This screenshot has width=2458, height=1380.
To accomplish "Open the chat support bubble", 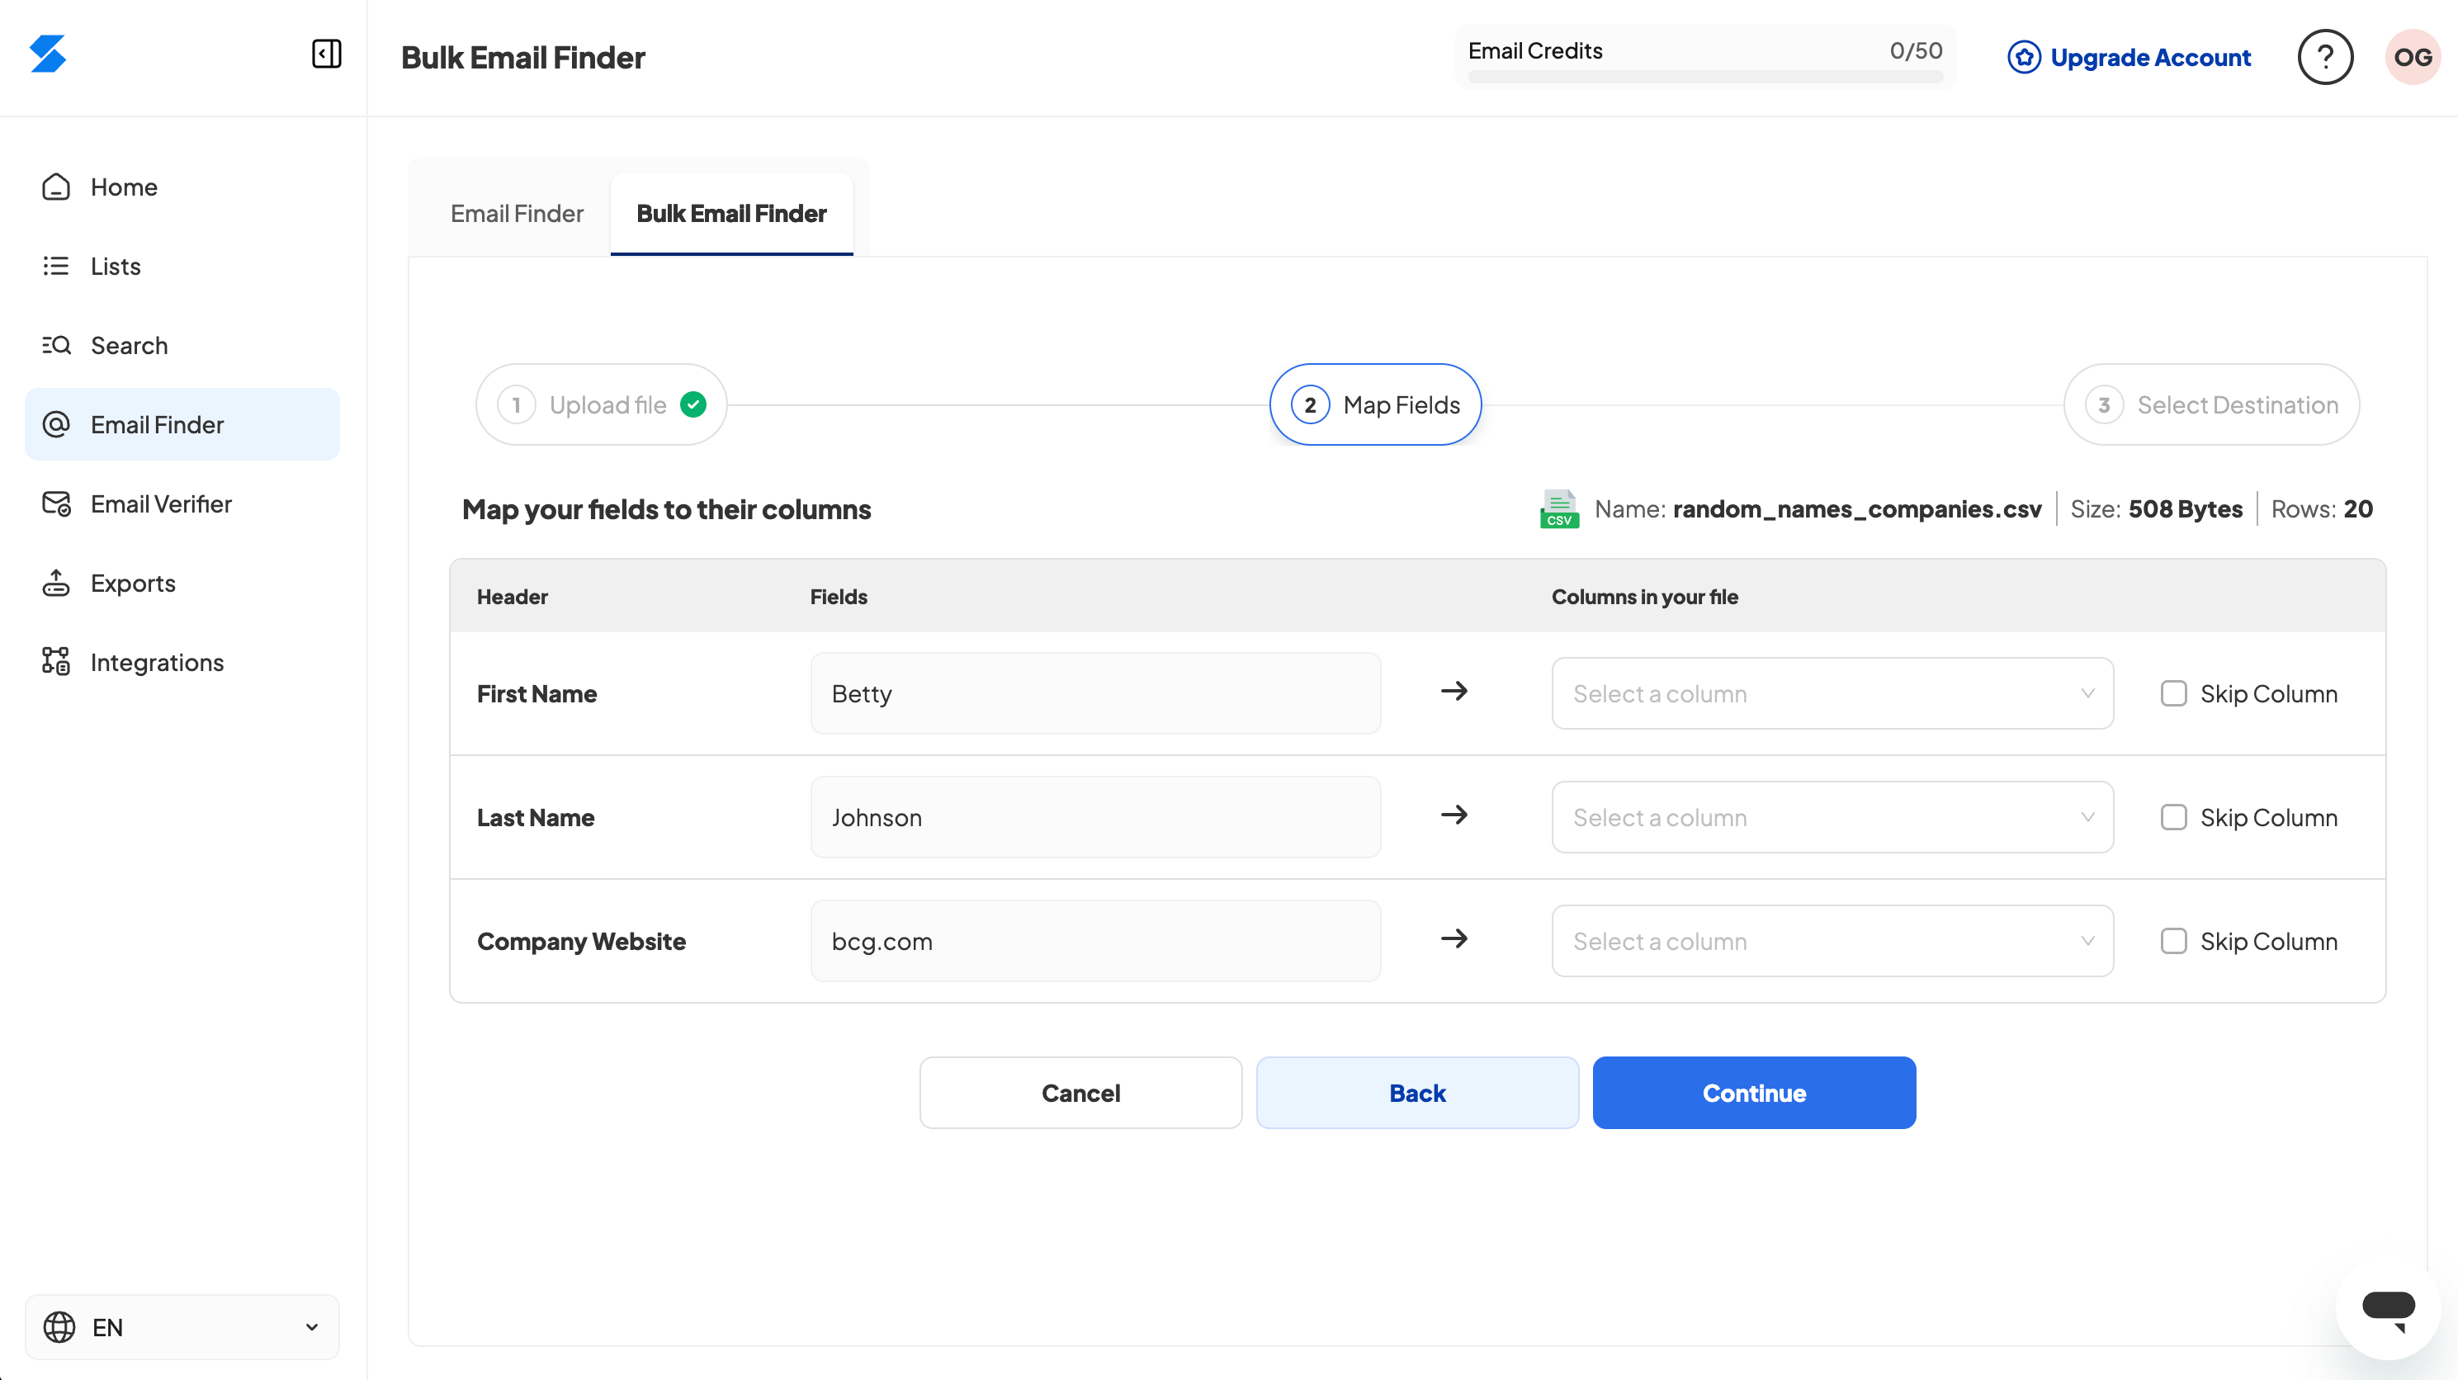I will [2387, 1307].
